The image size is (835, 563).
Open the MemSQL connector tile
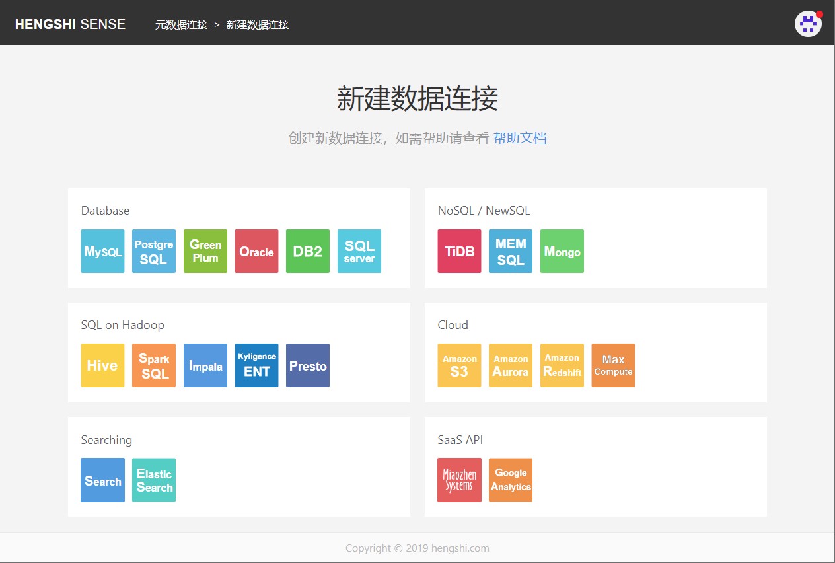click(511, 251)
